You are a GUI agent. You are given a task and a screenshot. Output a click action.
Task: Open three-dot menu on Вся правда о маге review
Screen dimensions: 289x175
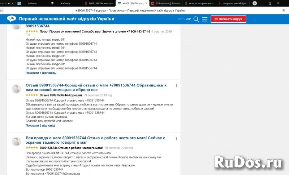coord(176,138)
